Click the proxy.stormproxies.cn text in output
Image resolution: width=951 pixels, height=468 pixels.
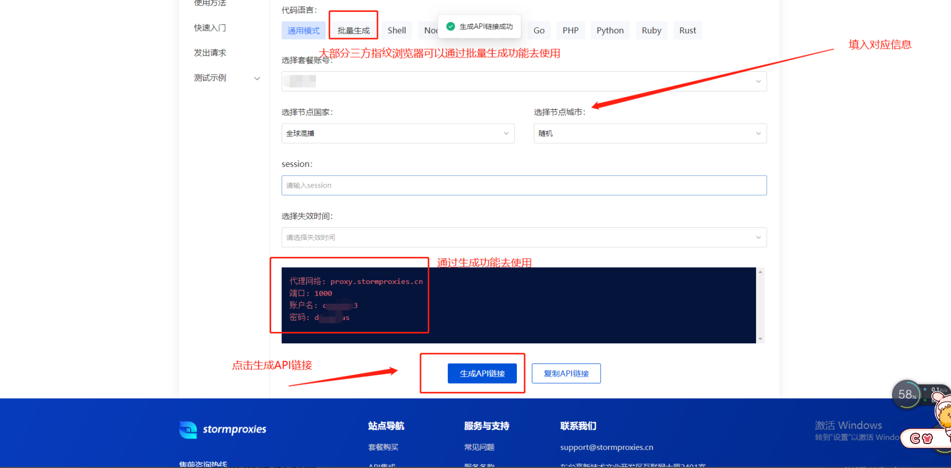pyautogui.click(x=376, y=281)
